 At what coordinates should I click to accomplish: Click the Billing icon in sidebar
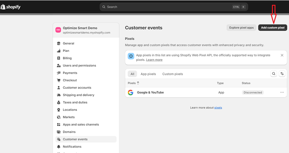tap(59, 58)
